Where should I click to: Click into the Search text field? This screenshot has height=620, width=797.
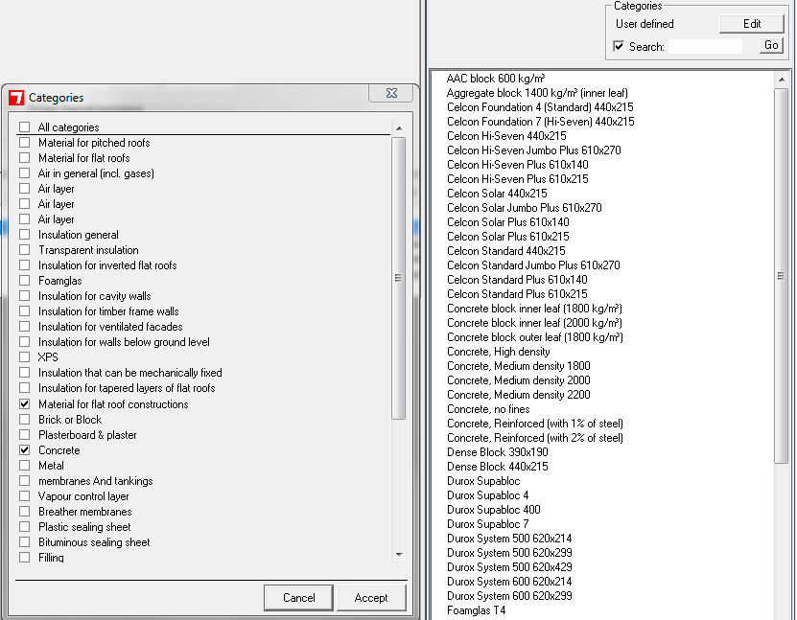coord(705,46)
